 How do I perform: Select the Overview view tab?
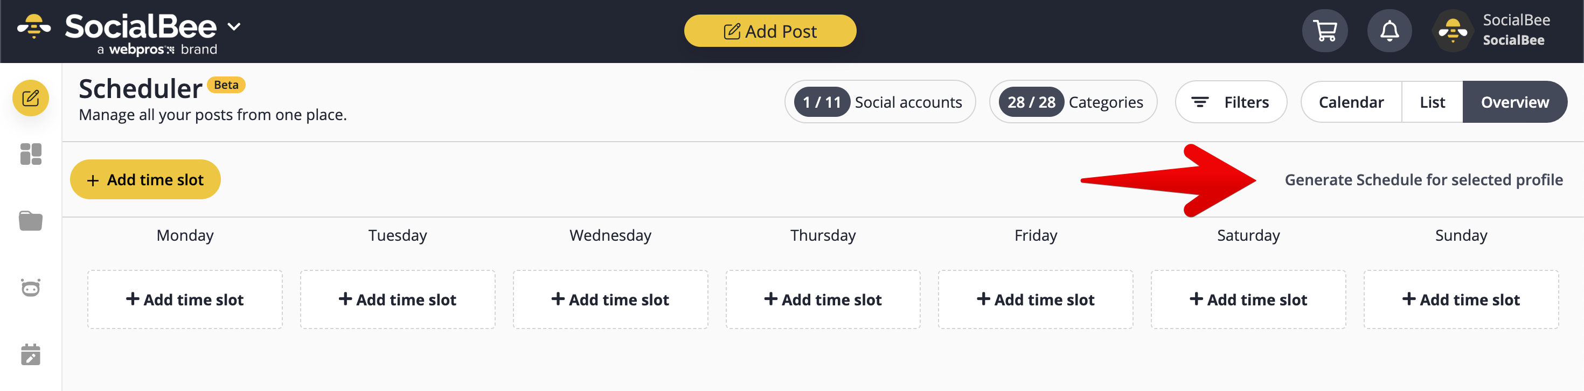point(1514,102)
